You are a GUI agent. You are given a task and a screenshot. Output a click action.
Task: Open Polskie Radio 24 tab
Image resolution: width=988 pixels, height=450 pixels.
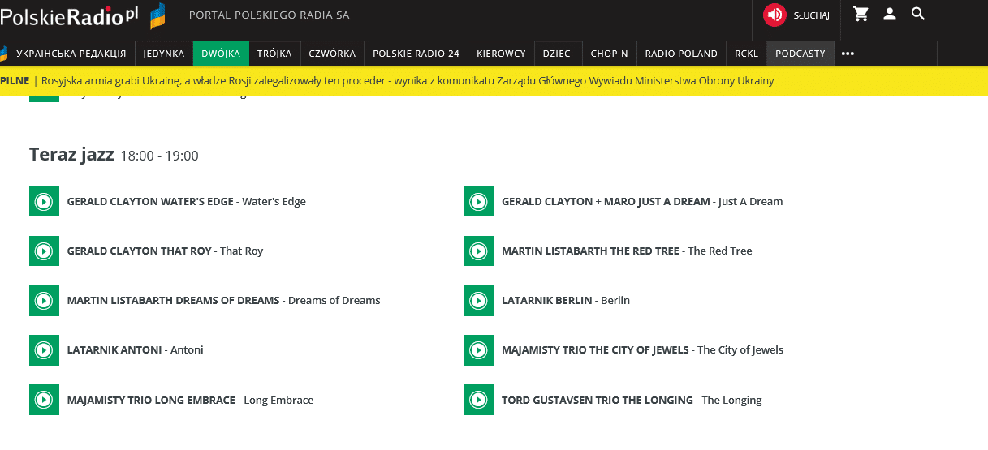click(416, 54)
